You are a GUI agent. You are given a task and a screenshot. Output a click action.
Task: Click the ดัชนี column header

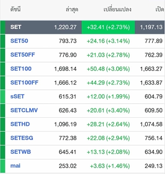tap(16, 10)
